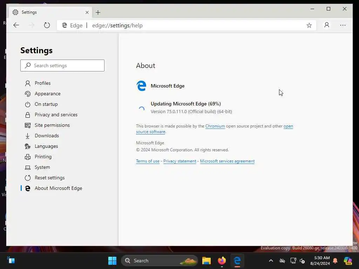Click the taskbar Search box
This screenshot has width=359, height=269.
(160, 261)
